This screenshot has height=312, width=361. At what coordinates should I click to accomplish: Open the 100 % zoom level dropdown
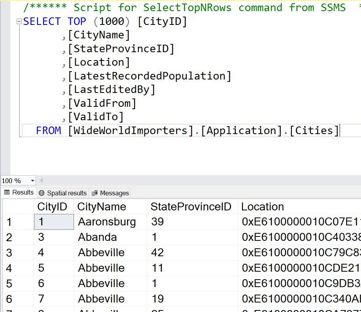tap(32, 181)
